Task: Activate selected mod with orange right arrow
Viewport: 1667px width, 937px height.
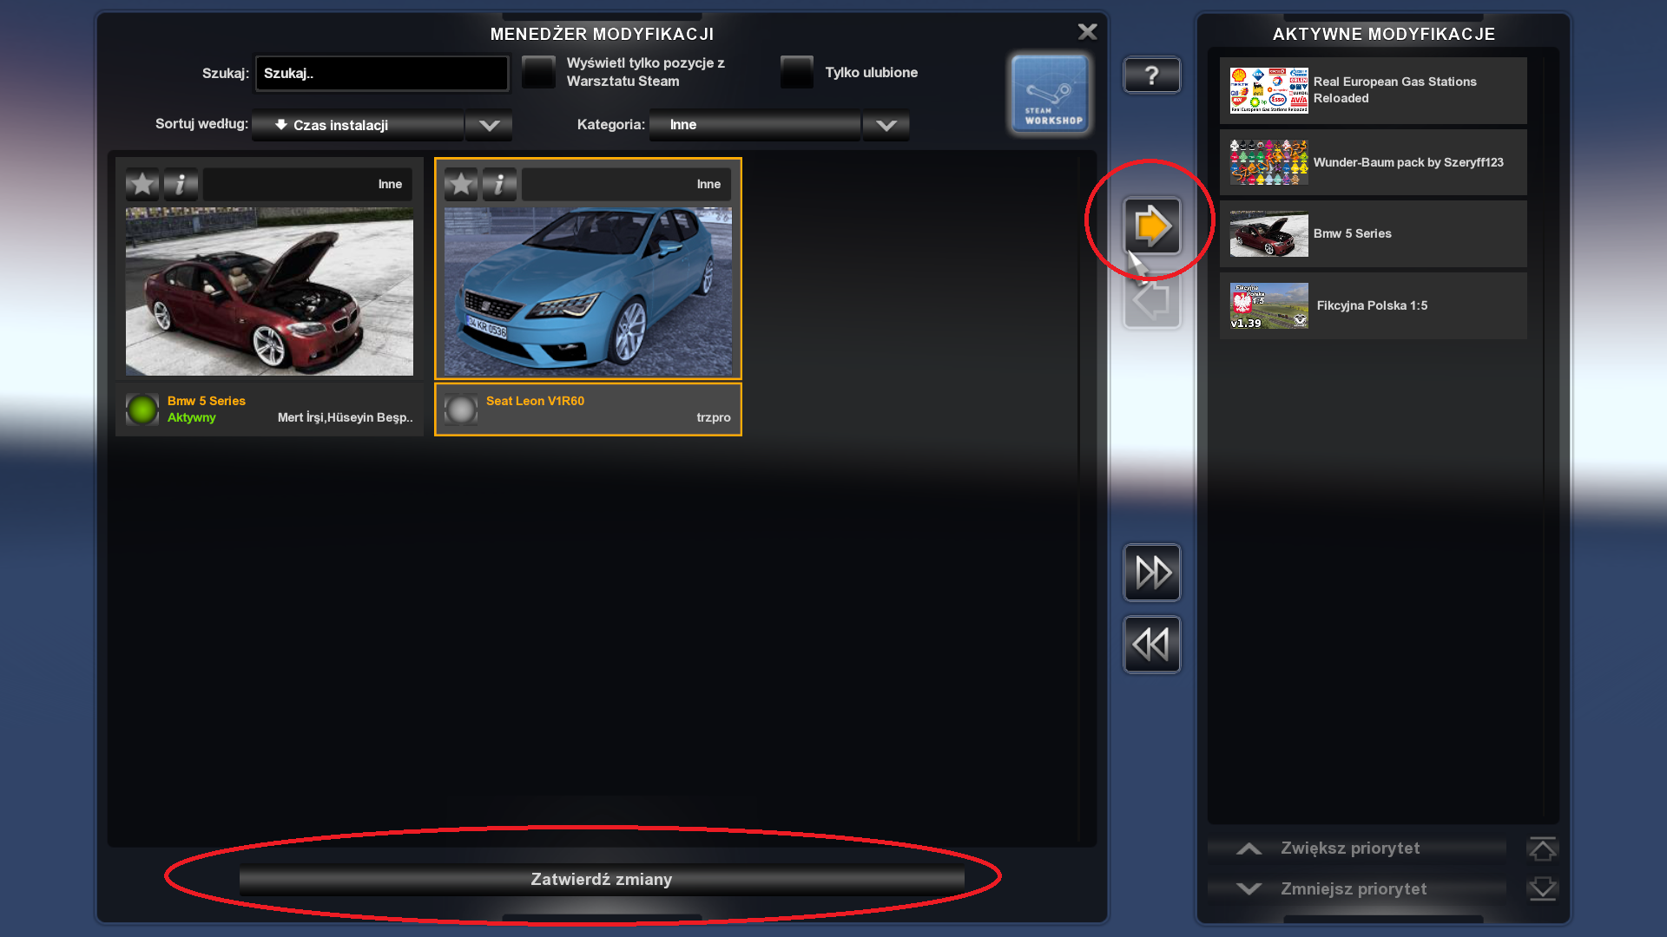Action: (1152, 226)
